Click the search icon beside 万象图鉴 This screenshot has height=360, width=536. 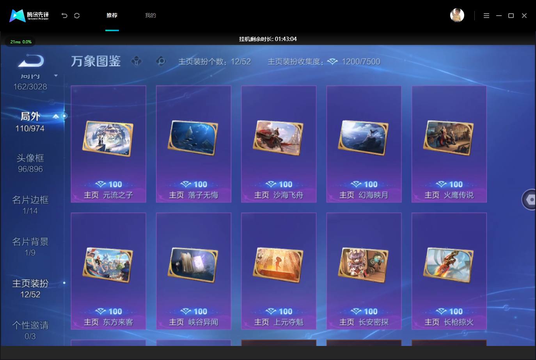(161, 61)
